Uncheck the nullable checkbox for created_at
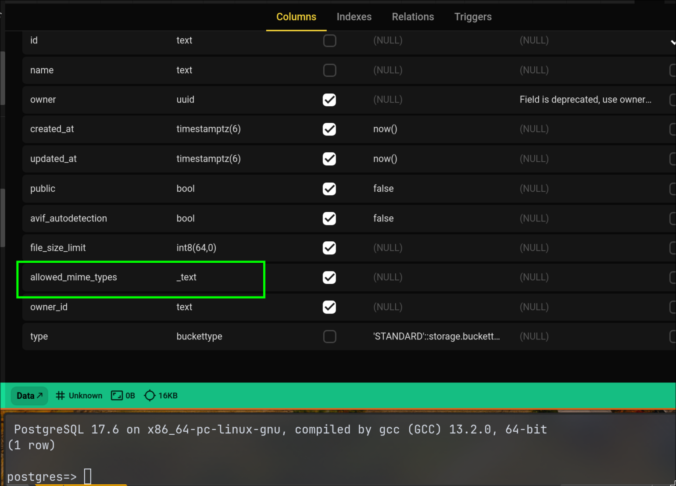This screenshot has width=676, height=486. point(329,129)
